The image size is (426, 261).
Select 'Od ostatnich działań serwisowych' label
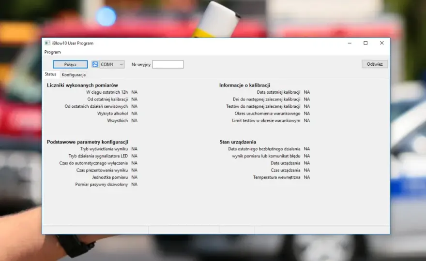[x=96, y=106]
